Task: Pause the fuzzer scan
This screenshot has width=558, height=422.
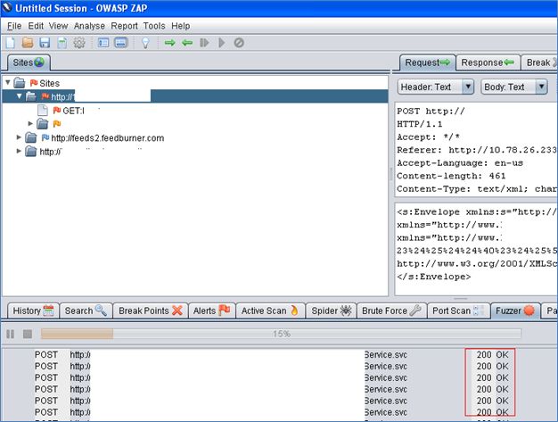Action: (x=11, y=334)
